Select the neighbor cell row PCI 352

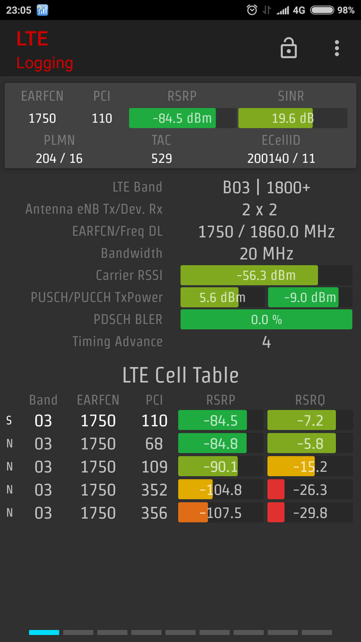[154, 490]
